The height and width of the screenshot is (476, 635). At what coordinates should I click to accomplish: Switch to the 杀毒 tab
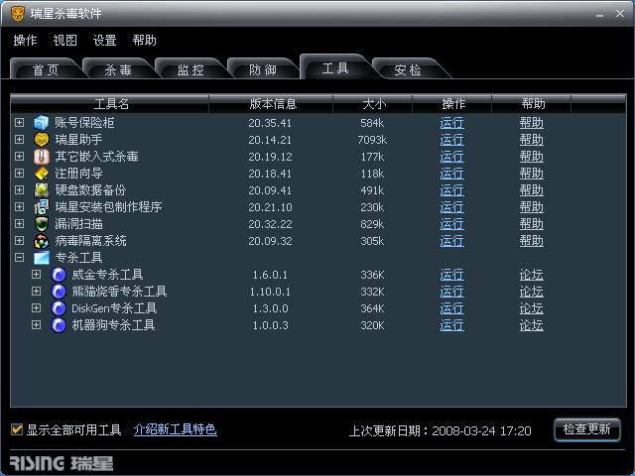coord(118,69)
